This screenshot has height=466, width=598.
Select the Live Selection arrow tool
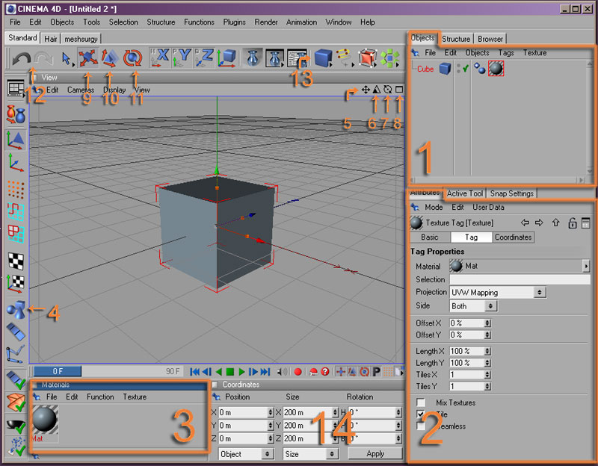click(x=67, y=59)
